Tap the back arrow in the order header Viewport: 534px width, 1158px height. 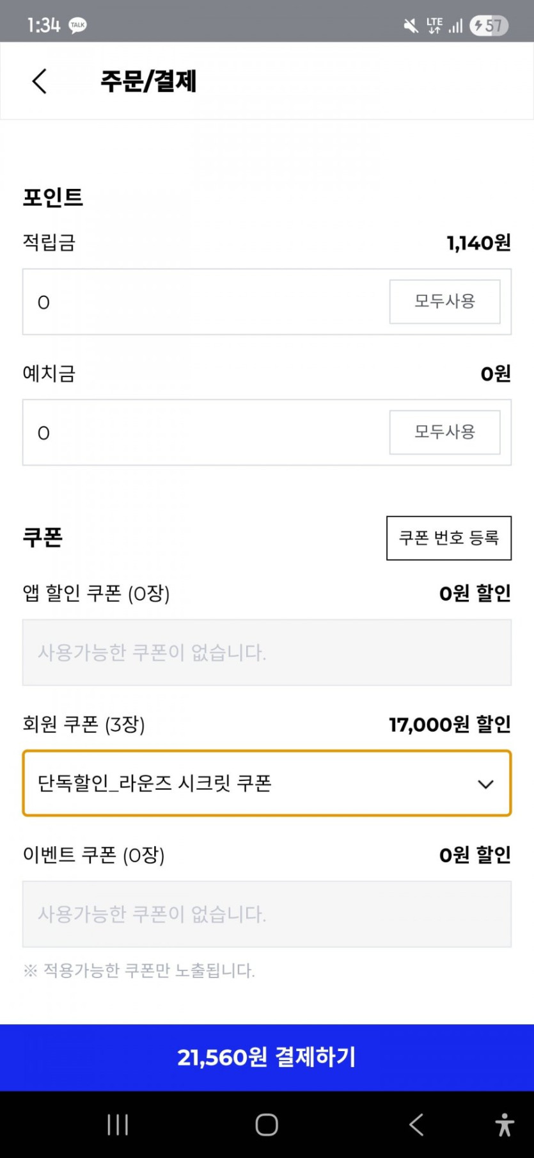pyautogui.click(x=40, y=81)
